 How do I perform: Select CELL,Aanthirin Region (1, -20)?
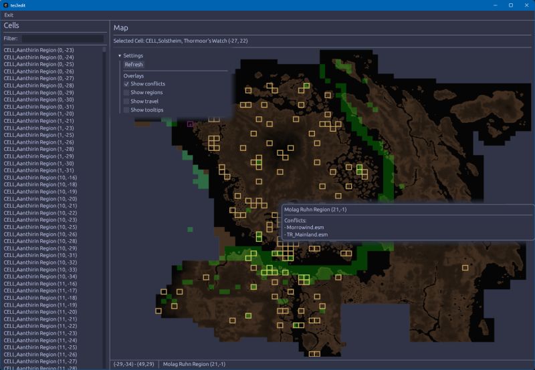[x=39, y=114]
